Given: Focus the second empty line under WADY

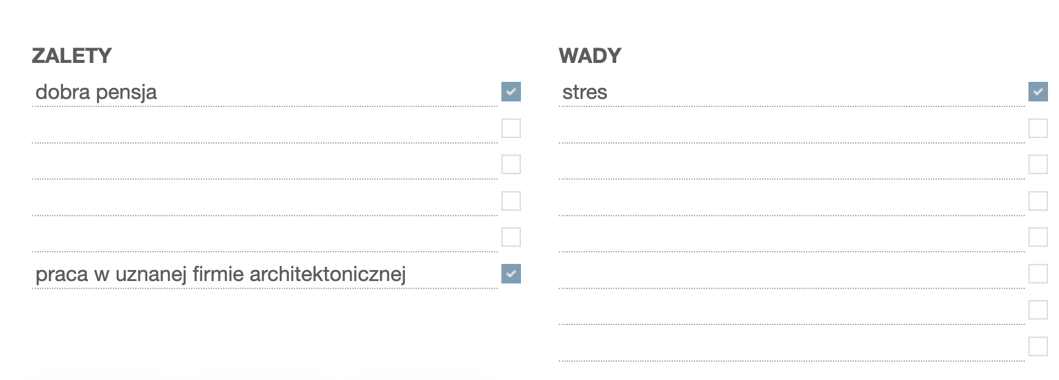Looking at the screenshot, I should coord(792,165).
